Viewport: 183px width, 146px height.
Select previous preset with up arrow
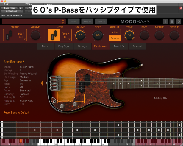click(x=63, y=20)
